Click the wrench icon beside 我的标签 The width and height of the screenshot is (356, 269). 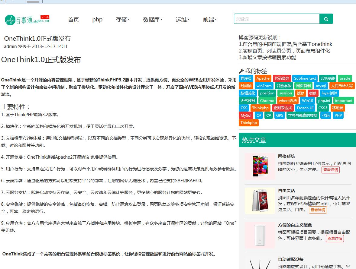click(241, 71)
